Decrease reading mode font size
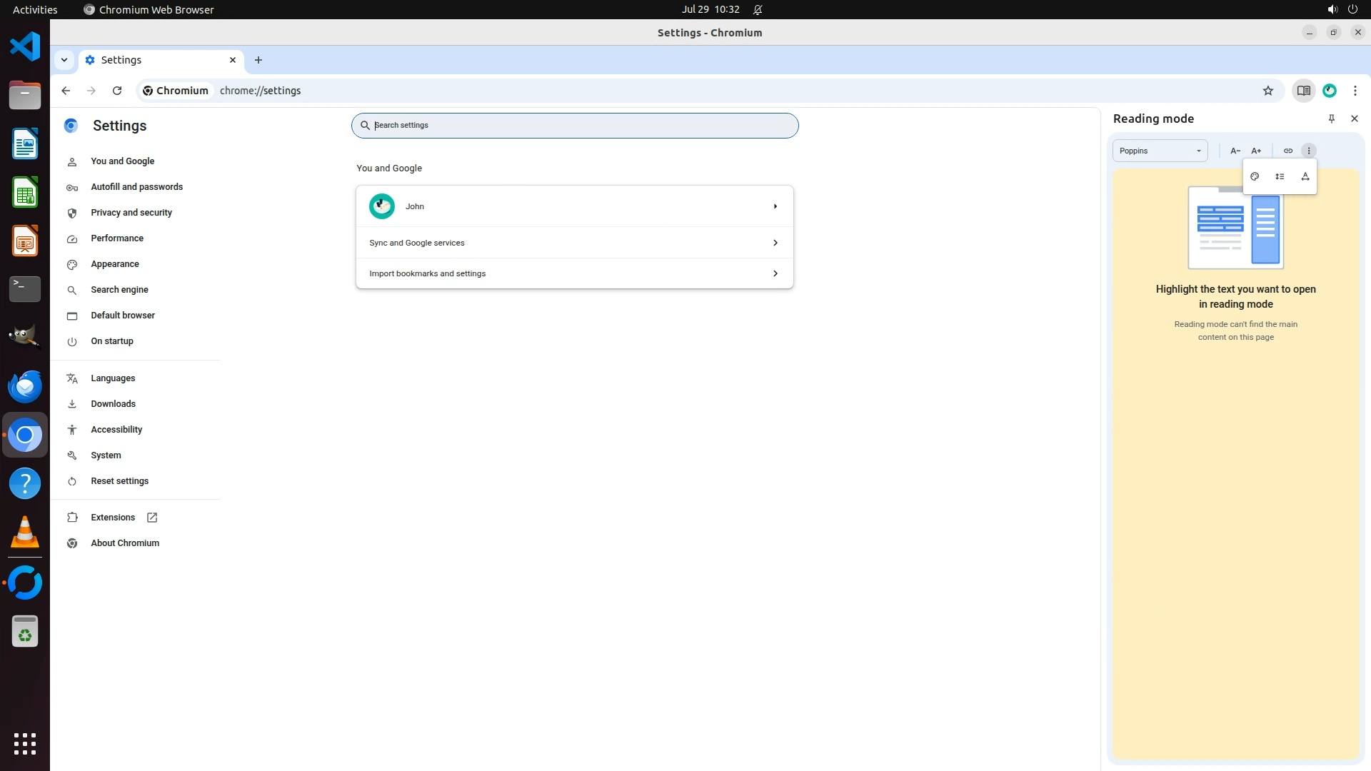The image size is (1371, 771). click(x=1235, y=151)
